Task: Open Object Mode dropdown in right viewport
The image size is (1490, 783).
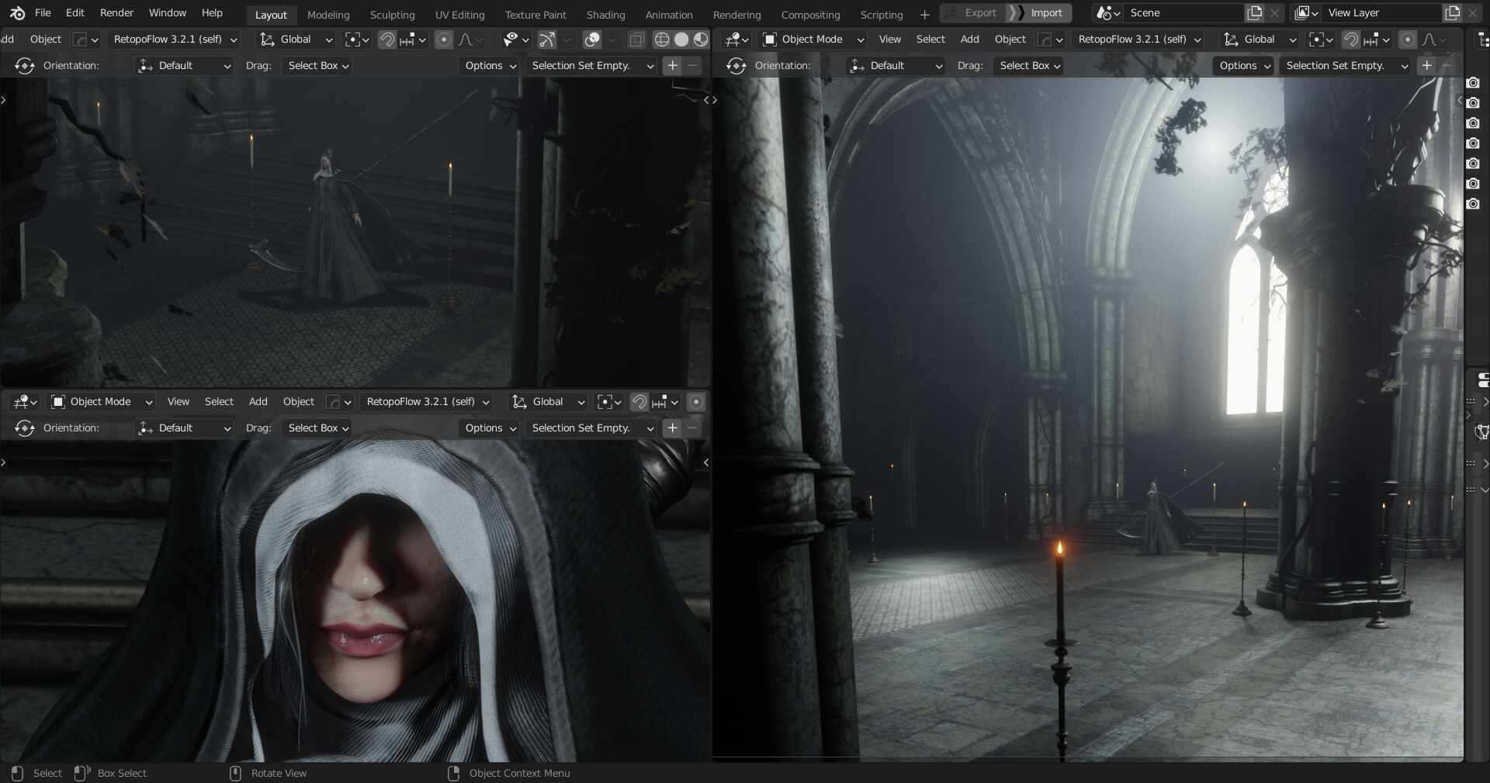Action: (813, 40)
